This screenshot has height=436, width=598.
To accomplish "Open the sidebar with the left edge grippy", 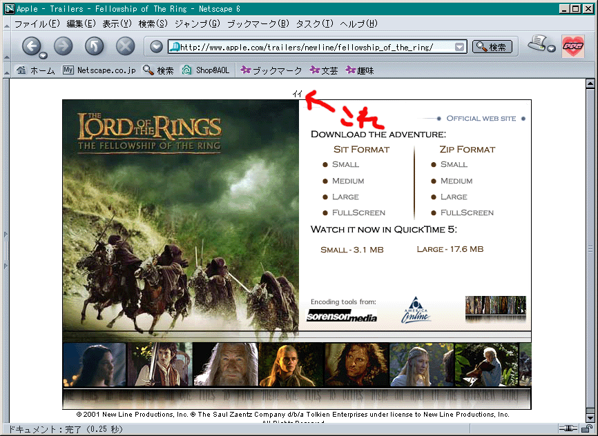I will (x=6, y=250).
